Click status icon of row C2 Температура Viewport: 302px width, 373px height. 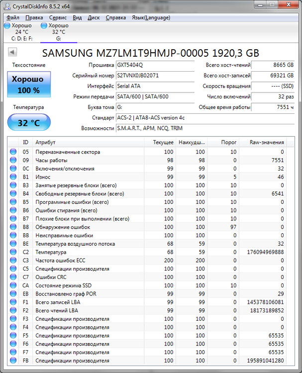pyautogui.click(x=13, y=252)
